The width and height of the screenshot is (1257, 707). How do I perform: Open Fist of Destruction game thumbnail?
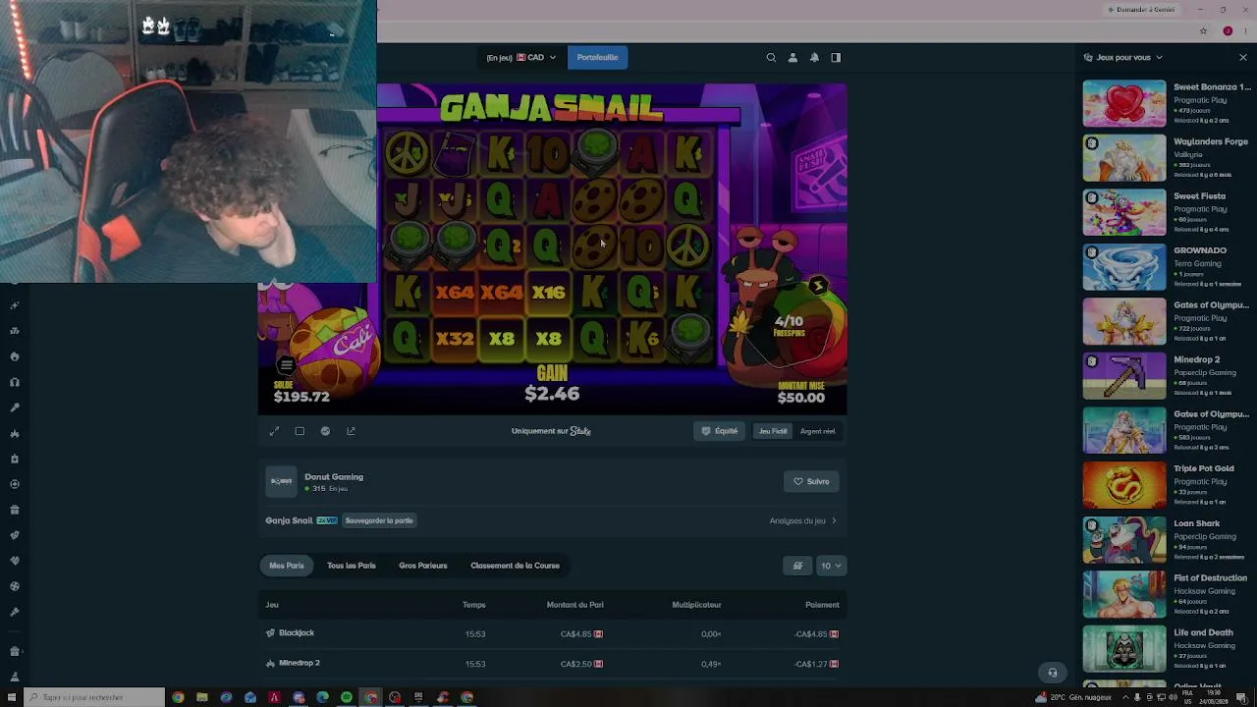click(1124, 594)
